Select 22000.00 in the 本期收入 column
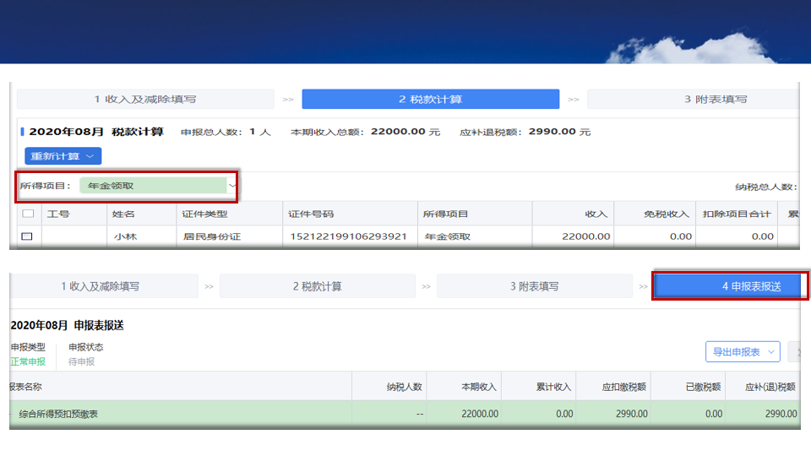This screenshot has width=811, height=456. pyautogui.click(x=480, y=414)
